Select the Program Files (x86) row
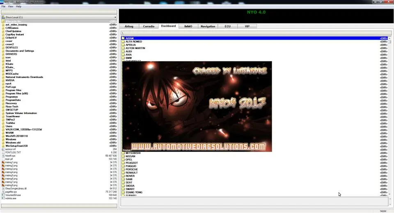Screen dimensions: 394x213 point(59,93)
